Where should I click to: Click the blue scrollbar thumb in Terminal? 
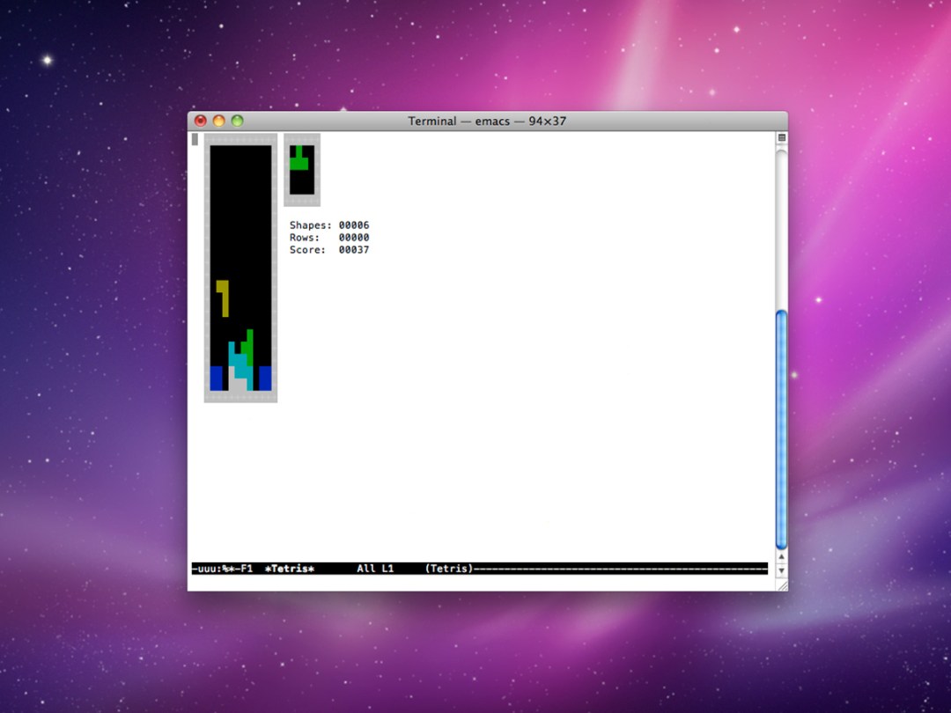click(x=782, y=430)
